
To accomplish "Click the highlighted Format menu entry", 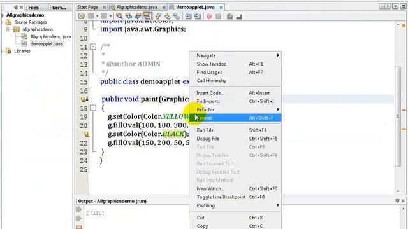I will pyautogui.click(x=235, y=118).
